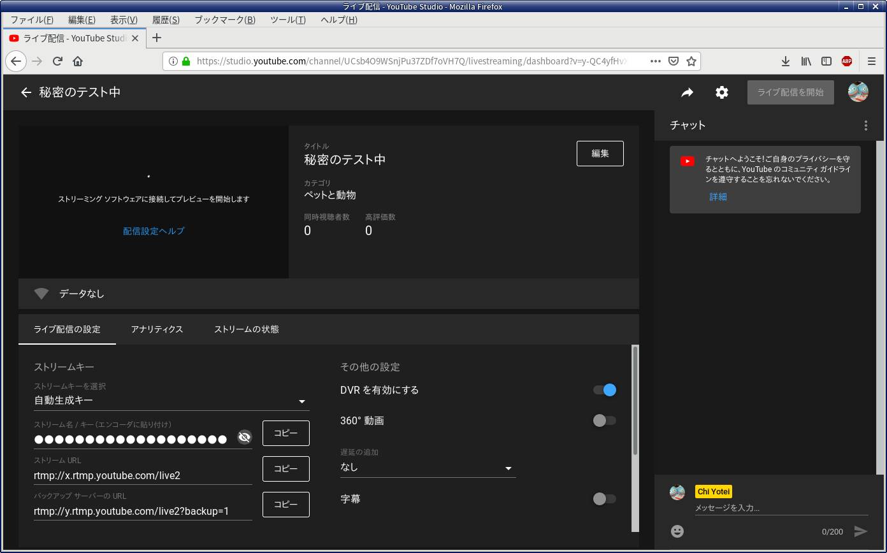
Task: Click the stream URL field rtmp://x.rtmp.youtube.com/live2
Action: tap(143, 475)
